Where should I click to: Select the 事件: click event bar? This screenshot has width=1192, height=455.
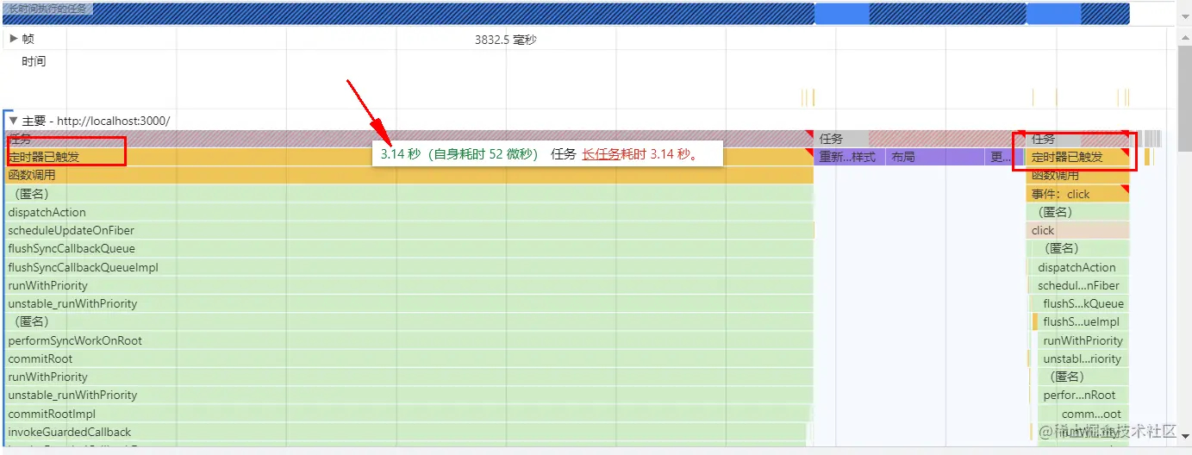[x=1077, y=194]
